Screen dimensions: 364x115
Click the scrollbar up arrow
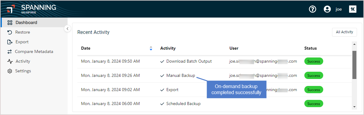click(354, 44)
